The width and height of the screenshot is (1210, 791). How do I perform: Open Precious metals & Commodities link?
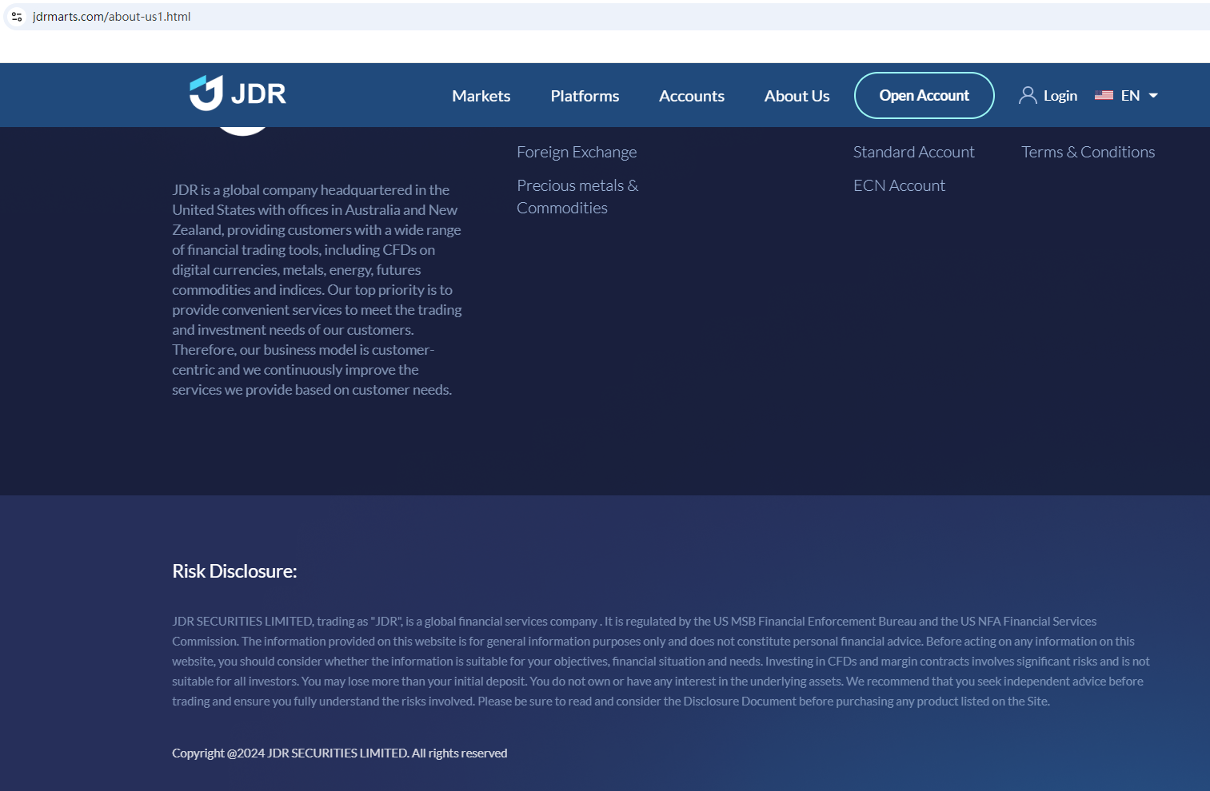pos(577,197)
